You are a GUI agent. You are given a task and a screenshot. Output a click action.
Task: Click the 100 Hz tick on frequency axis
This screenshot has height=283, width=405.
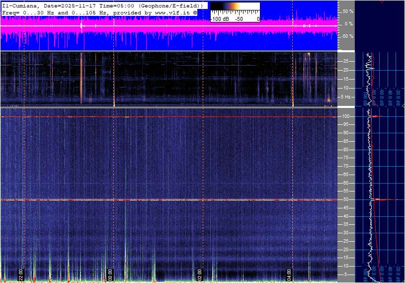coord(346,116)
